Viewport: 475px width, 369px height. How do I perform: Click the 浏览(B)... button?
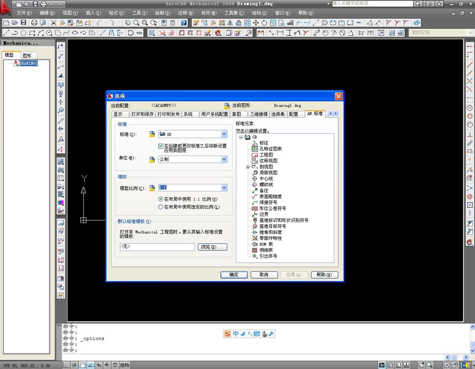(x=212, y=247)
